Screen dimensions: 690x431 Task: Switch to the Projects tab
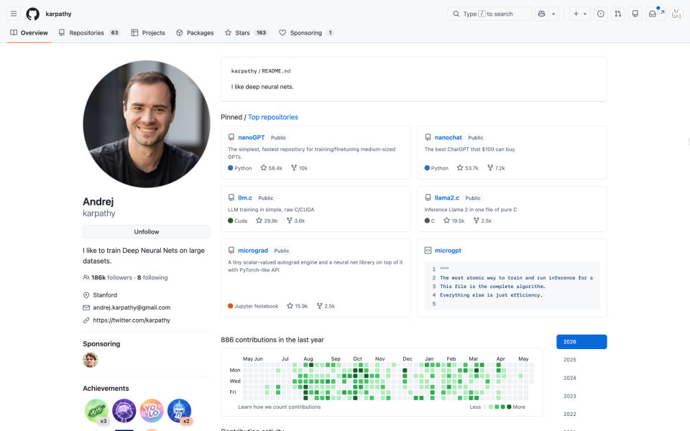pos(148,32)
